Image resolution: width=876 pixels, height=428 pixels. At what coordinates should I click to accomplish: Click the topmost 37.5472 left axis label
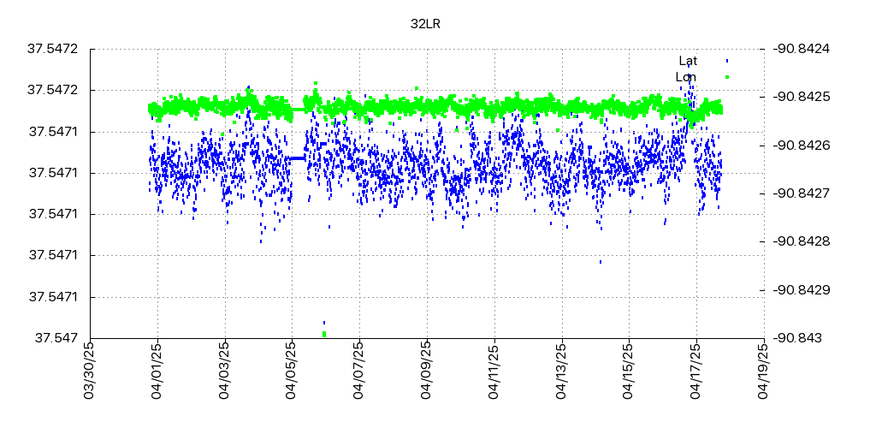pyautogui.click(x=53, y=49)
